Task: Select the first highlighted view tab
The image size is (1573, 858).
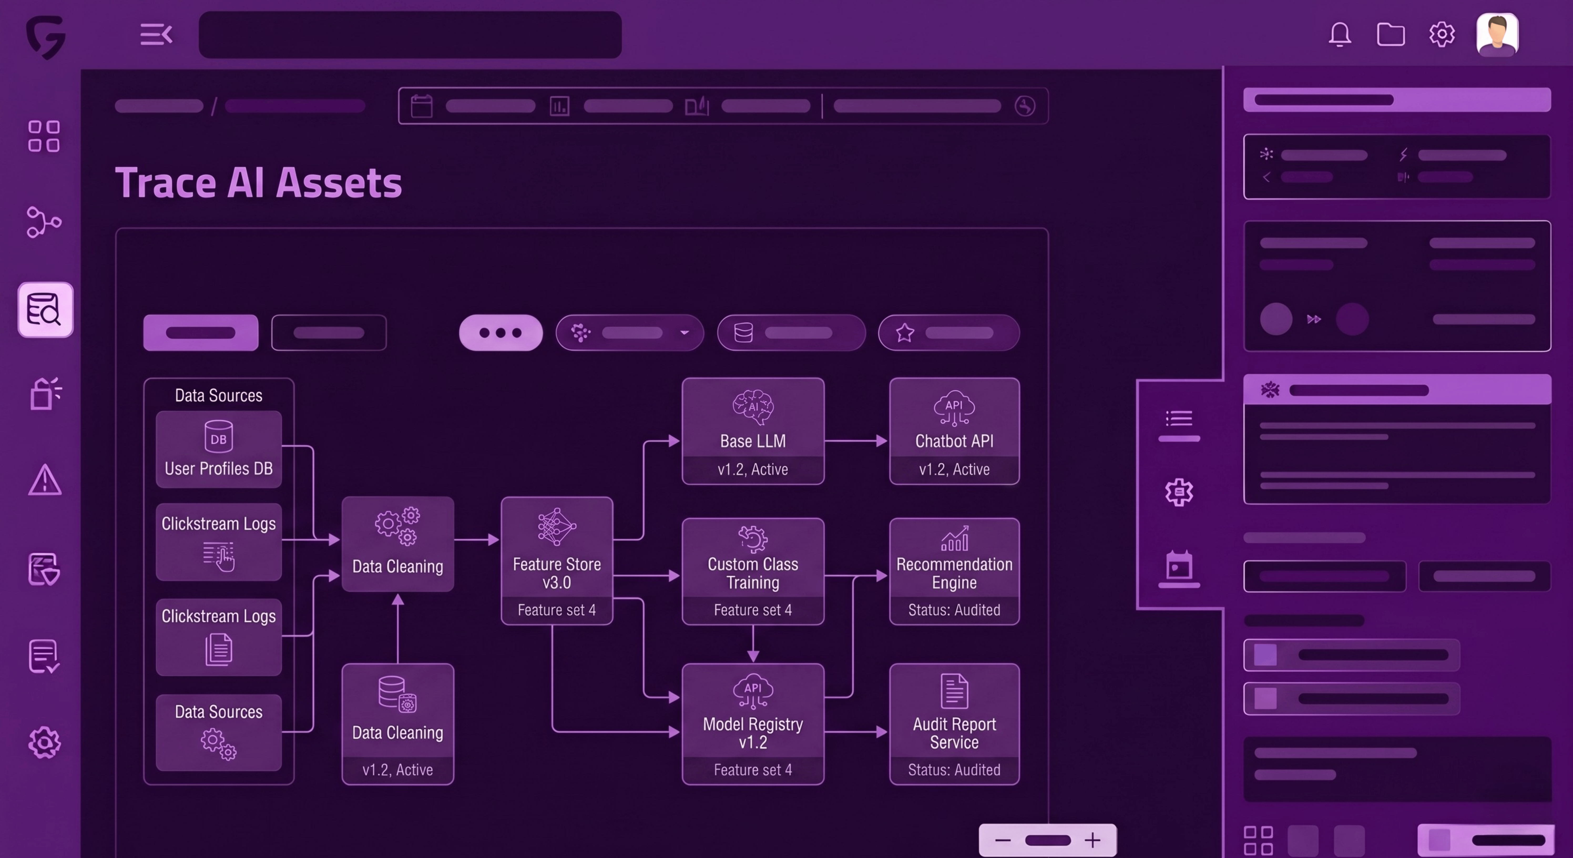Action: tap(200, 333)
